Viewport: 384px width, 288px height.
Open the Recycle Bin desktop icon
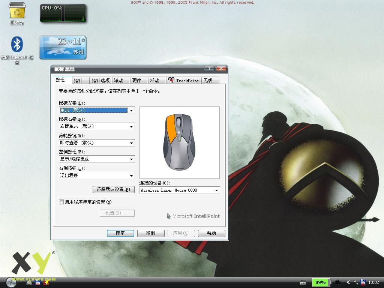[x=17, y=13]
